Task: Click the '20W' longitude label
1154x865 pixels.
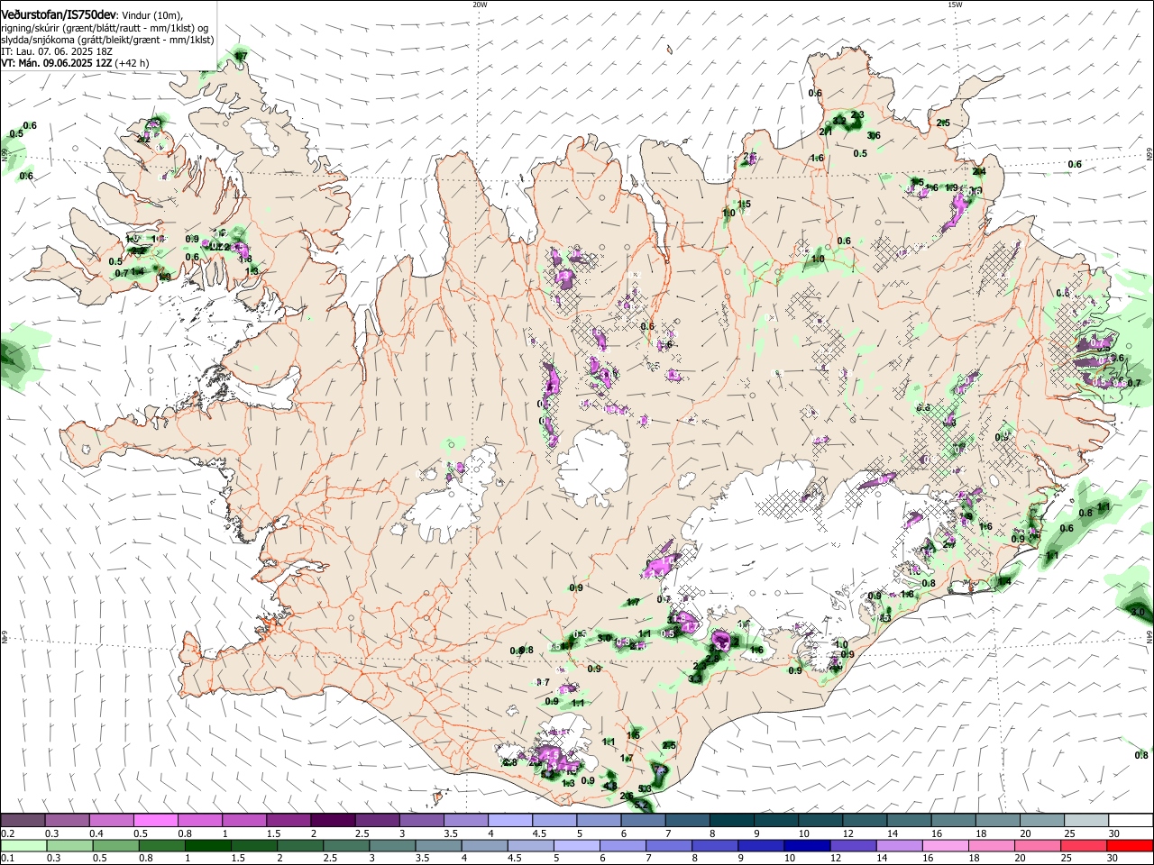Action: (480, 5)
